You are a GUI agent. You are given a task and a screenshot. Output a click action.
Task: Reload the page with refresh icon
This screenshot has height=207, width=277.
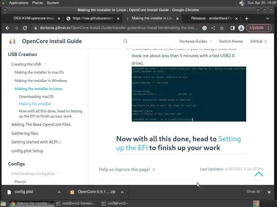click(x=25, y=28)
